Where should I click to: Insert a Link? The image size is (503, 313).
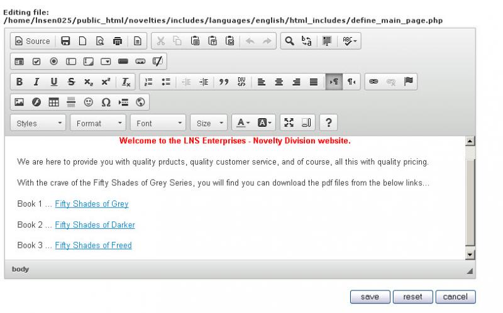[x=373, y=82]
